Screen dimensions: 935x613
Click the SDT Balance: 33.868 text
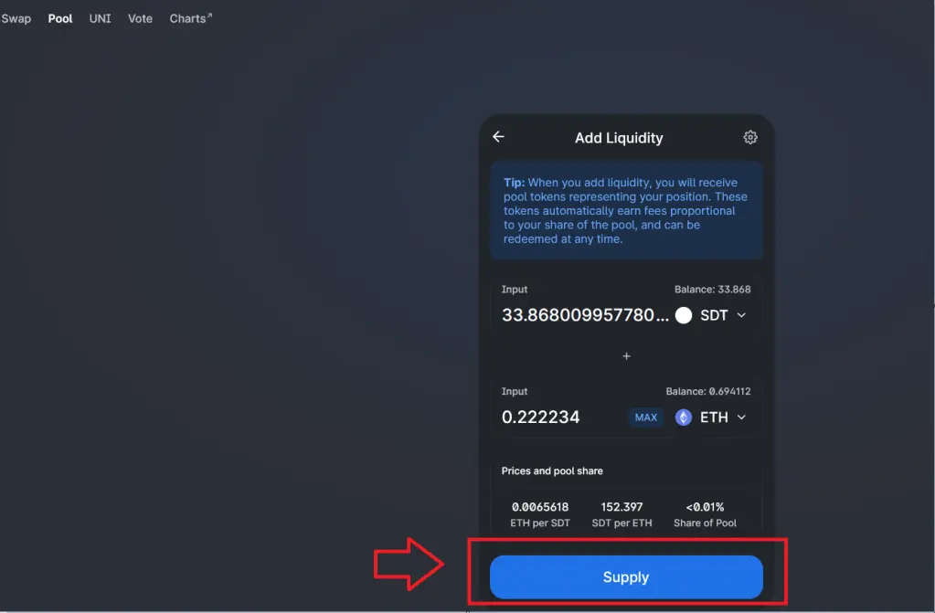coord(713,290)
